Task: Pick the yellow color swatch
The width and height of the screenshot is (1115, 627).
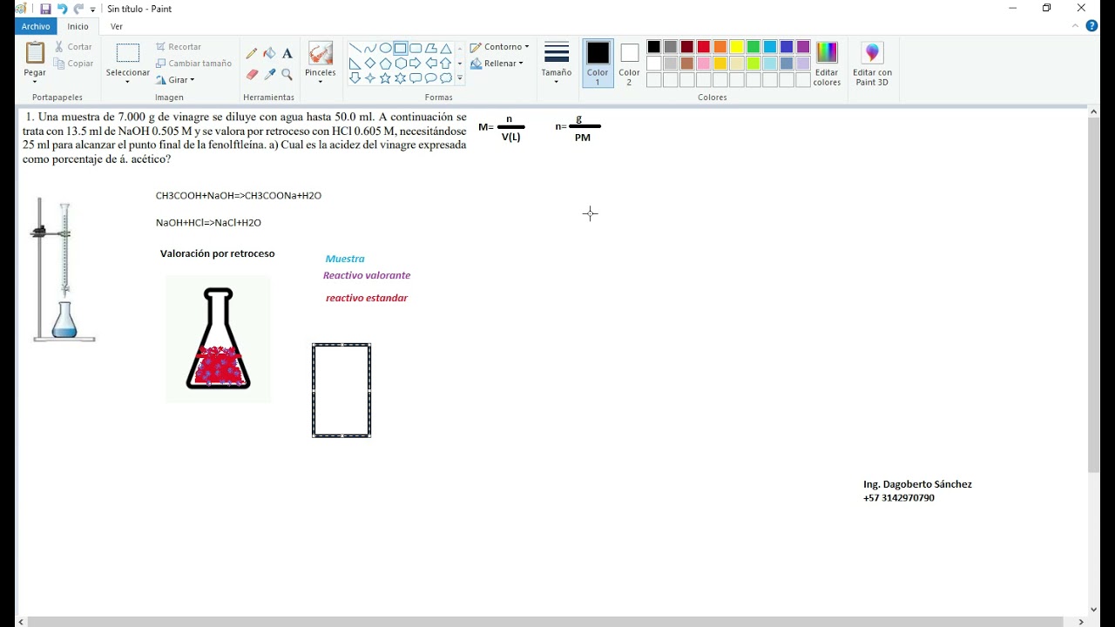Action: [x=737, y=47]
